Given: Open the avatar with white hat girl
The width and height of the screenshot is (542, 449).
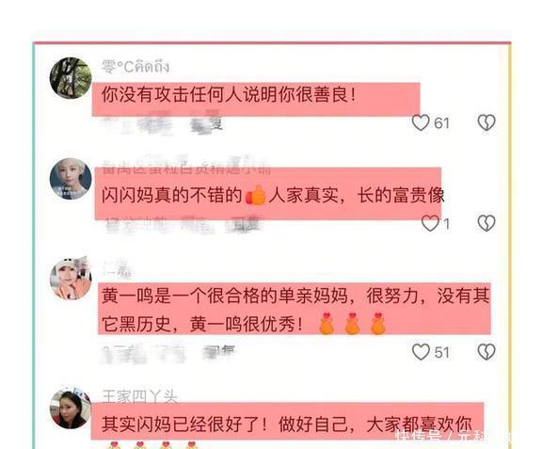Looking at the screenshot, I should (x=71, y=279).
